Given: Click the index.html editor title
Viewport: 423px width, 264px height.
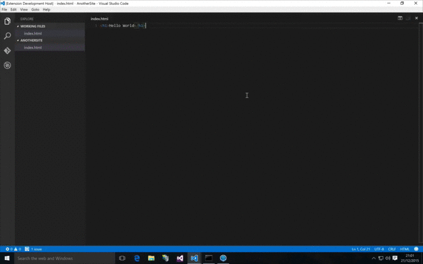Looking at the screenshot, I should 99,19.
